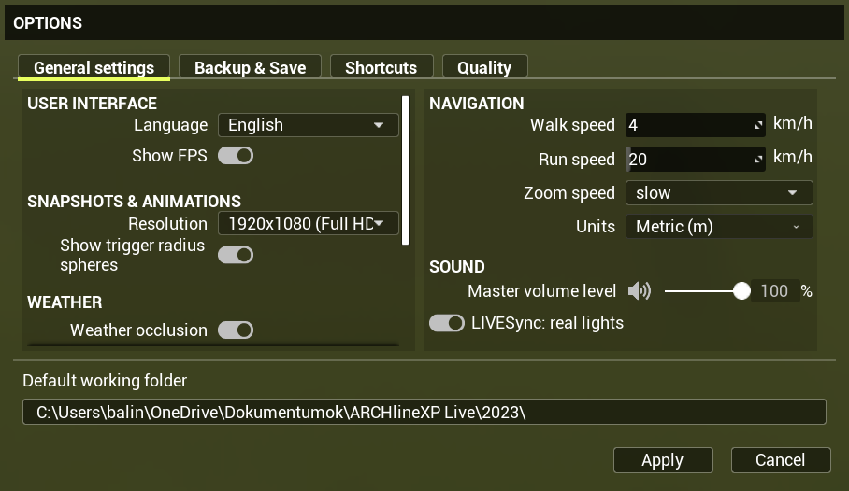Click the Cancel button
The height and width of the screenshot is (491, 849).
point(780,460)
